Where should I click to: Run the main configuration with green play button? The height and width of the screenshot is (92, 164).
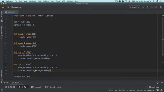(143, 7)
